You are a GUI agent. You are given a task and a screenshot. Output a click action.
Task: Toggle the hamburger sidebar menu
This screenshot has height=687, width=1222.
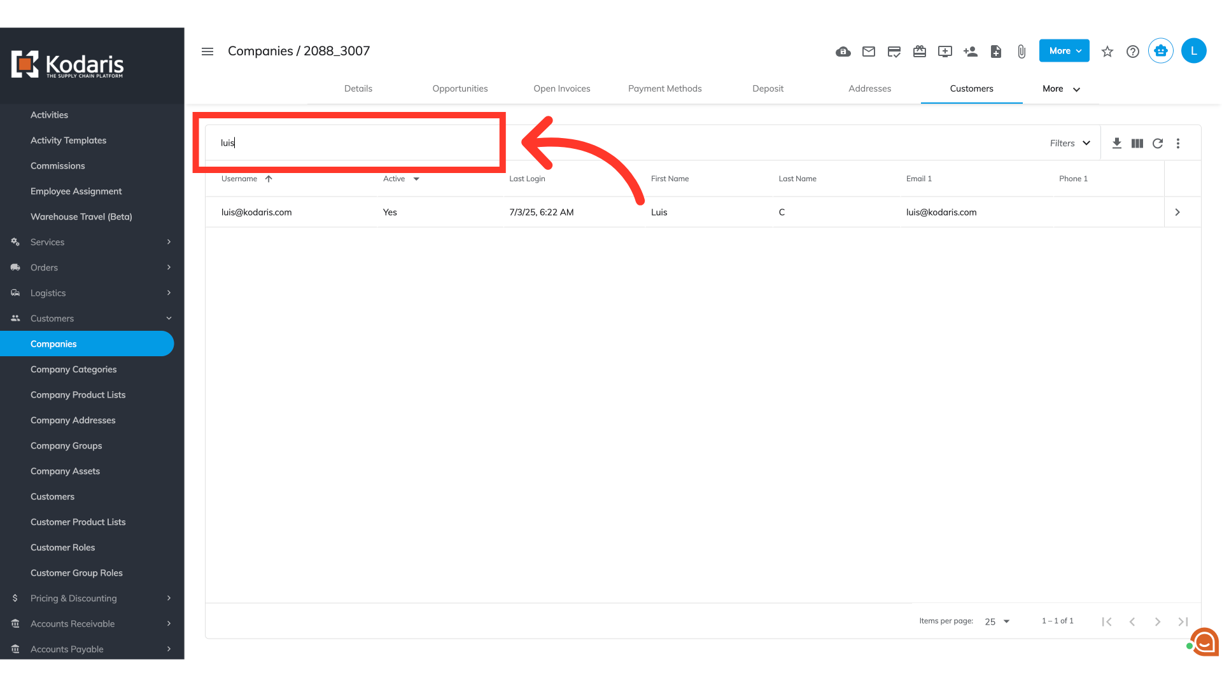(207, 52)
